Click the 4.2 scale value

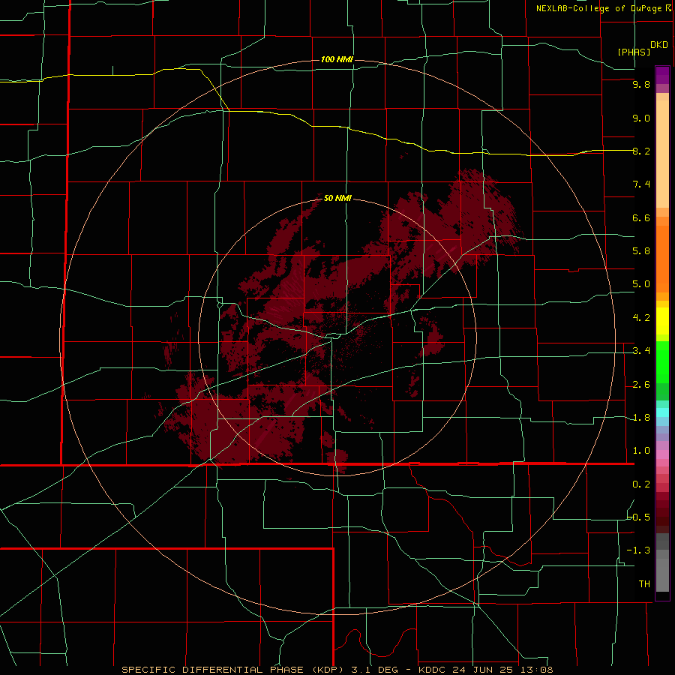coord(641,318)
